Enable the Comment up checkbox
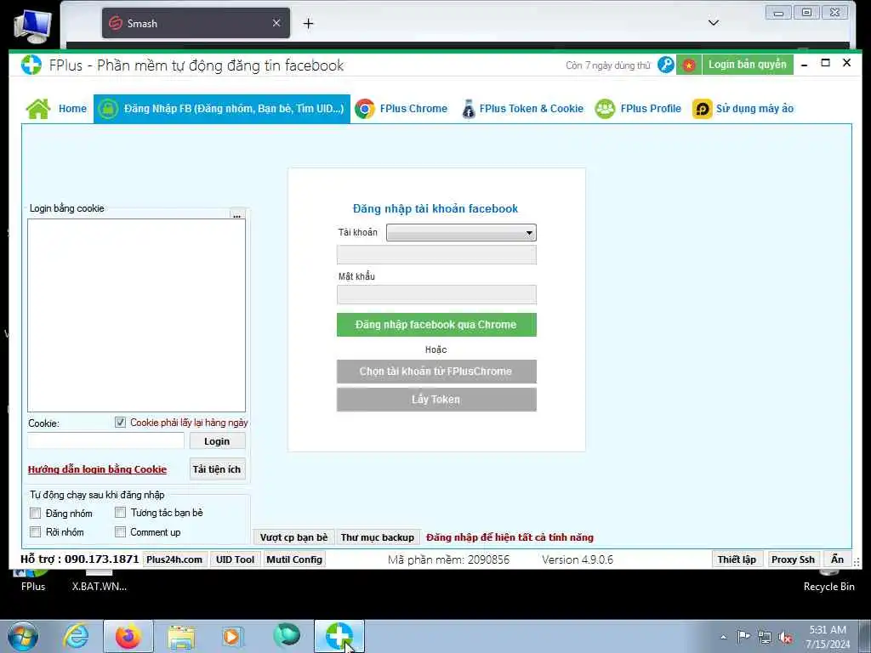871x653 pixels. (x=120, y=532)
